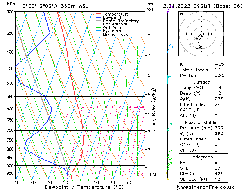246x190 pixels.
Task: Select the red Temperature legend line
Action: tap(98, 14)
